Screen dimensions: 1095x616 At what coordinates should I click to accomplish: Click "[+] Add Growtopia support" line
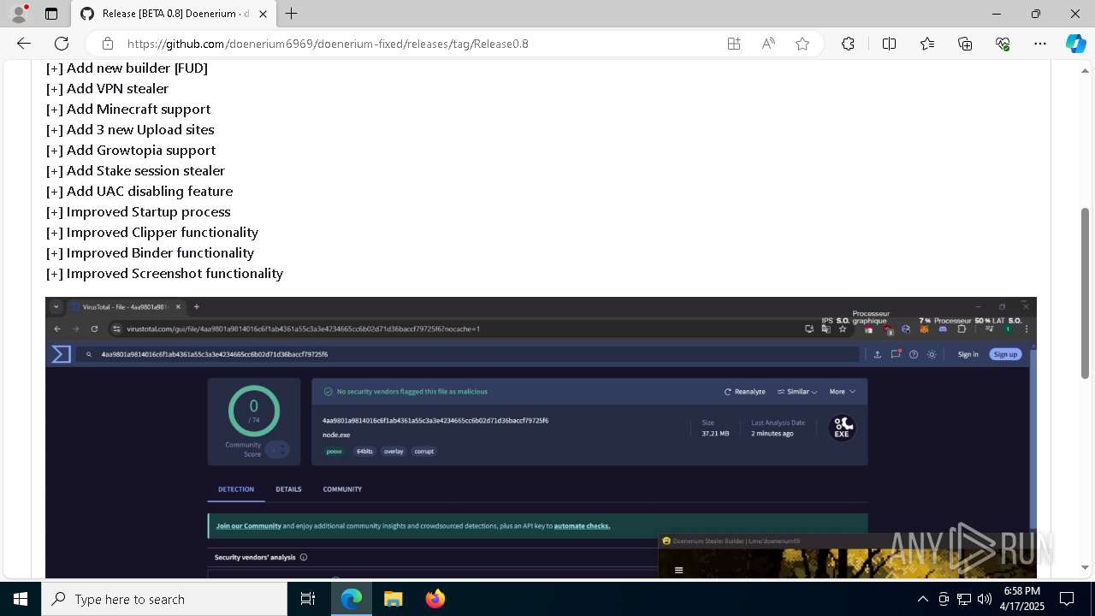tap(130, 151)
